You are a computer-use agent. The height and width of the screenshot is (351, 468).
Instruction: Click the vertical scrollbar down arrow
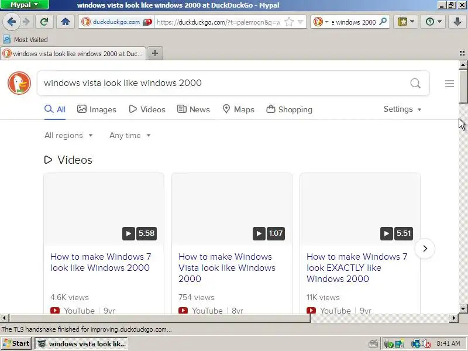pyautogui.click(x=463, y=309)
